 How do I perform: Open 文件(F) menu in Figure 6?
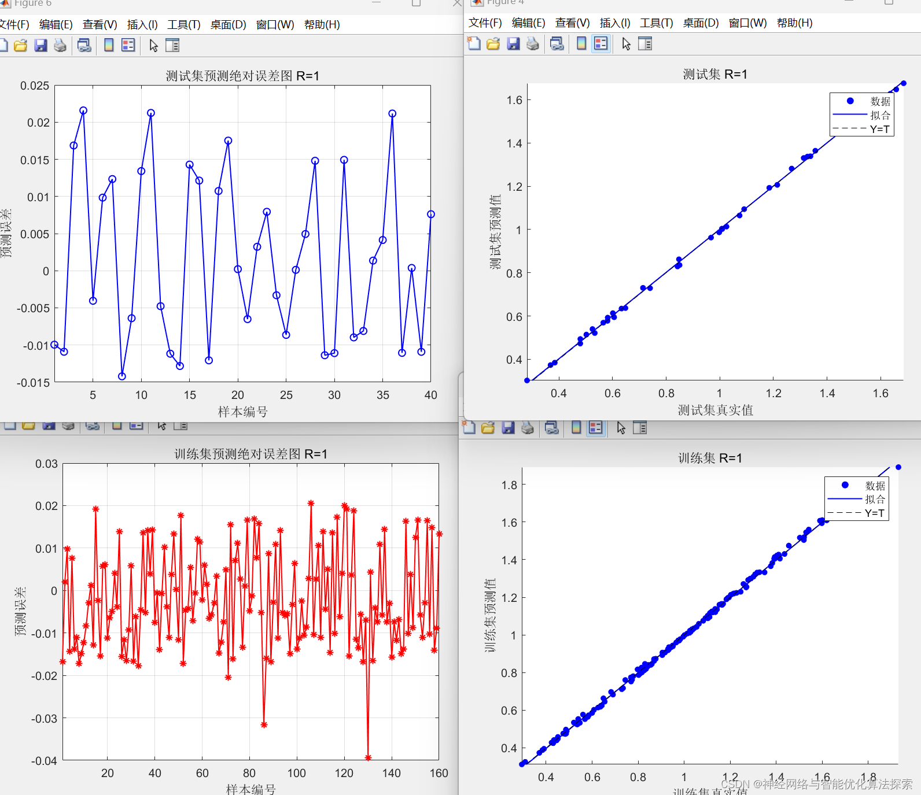click(14, 25)
